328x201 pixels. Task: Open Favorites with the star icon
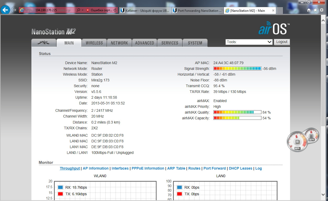[315, 10]
